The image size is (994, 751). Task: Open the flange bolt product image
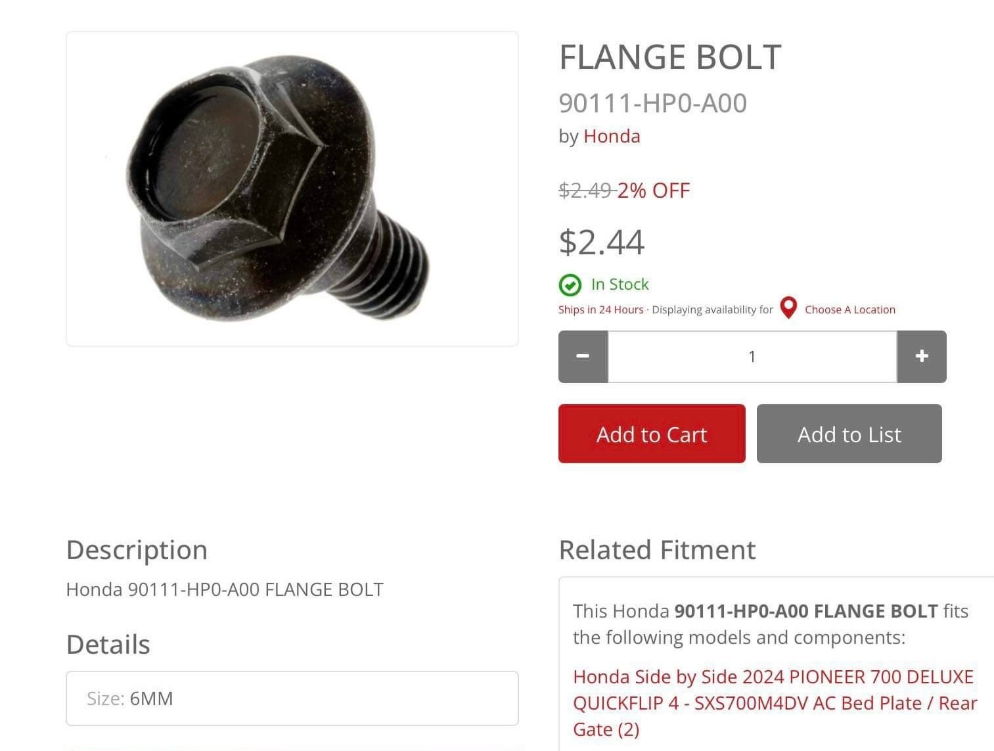pyautogui.click(x=292, y=189)
